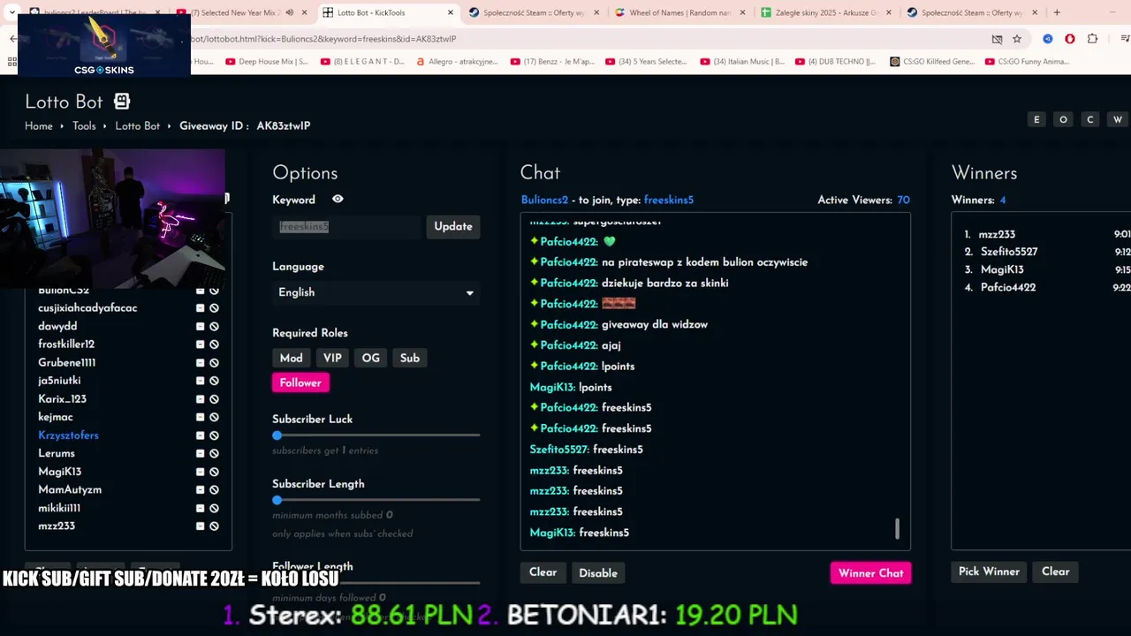Adjust the Subscriber Length slider

pyautogui.click(x=376, y=500)
